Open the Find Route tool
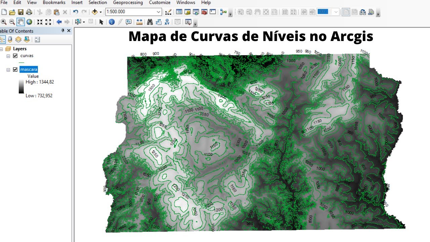 tap(158, 22)
